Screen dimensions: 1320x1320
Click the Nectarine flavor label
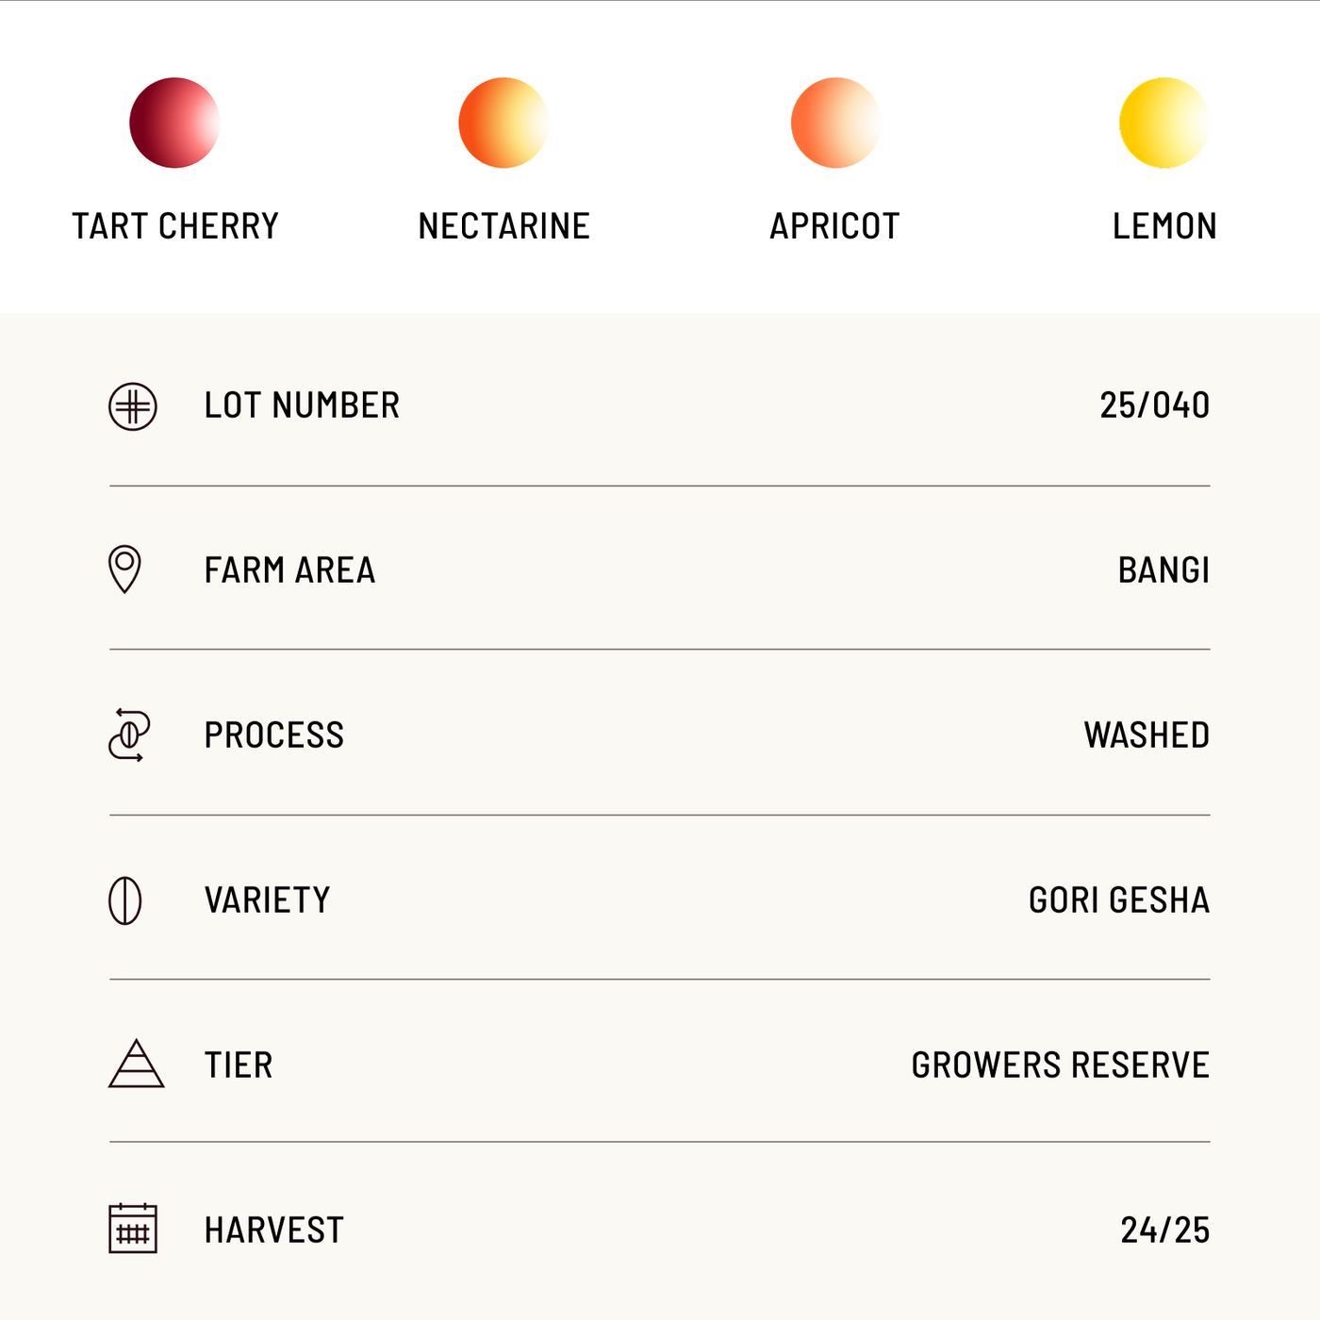[504, 226]
